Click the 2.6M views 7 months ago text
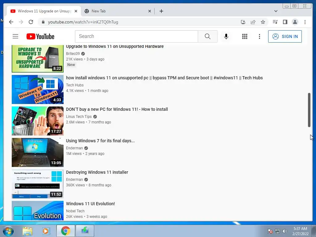Viewport: 316px width, 237px height. [x=89, y=122]
